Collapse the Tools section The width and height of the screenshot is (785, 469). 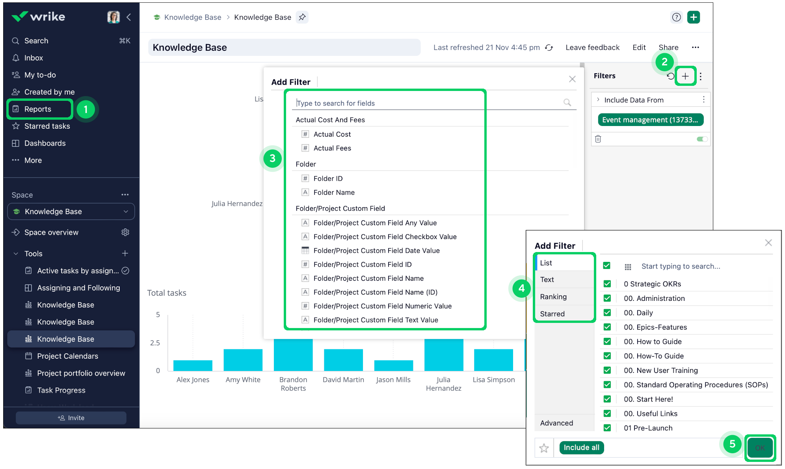point(16,254)
